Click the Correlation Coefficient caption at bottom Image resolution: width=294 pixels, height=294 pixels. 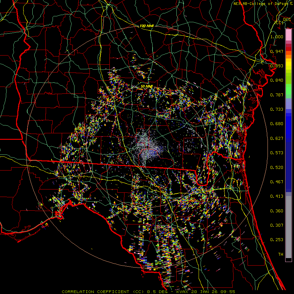pos(148,291)
